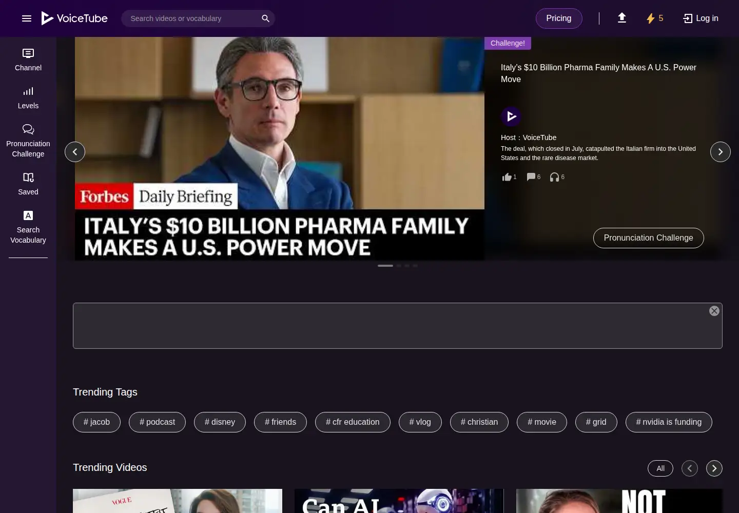Go to previous trending videos
The width and height of the screenshot is (739, 513).
(690, 468)
